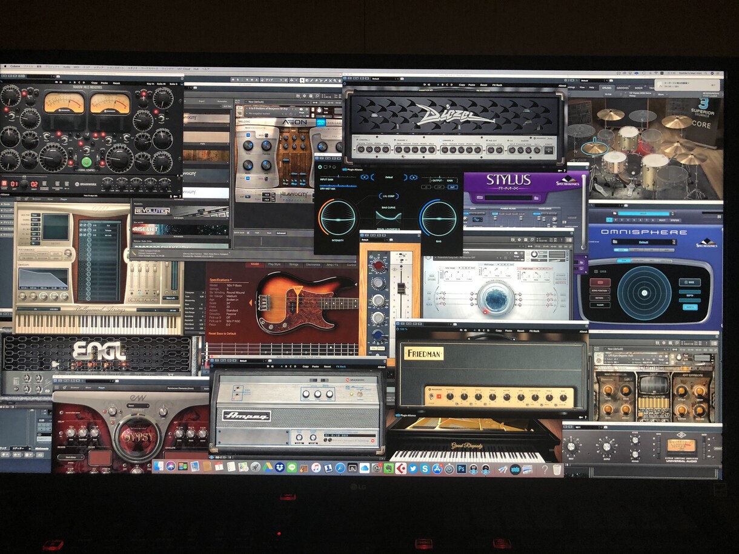This screenshot has width=739, height=554.
Task: Click the DRY-WET MIX slider
Action: tap(339, 185)
